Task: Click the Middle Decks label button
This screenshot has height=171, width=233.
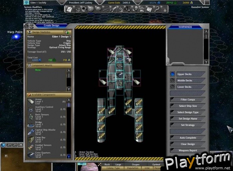Action: 191,80
